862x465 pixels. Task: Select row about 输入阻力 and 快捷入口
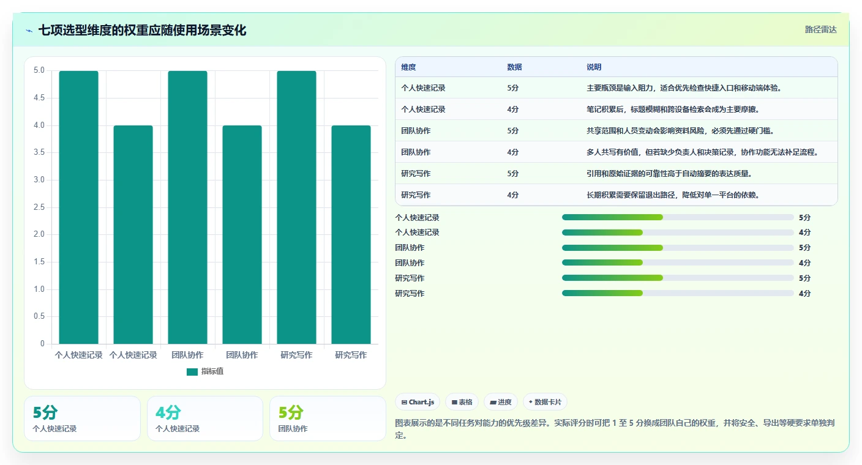click(x=617, y=88)
